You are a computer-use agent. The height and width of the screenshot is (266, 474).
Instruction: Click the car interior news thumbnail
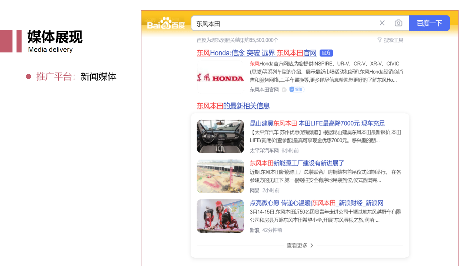tap(220, 136)
